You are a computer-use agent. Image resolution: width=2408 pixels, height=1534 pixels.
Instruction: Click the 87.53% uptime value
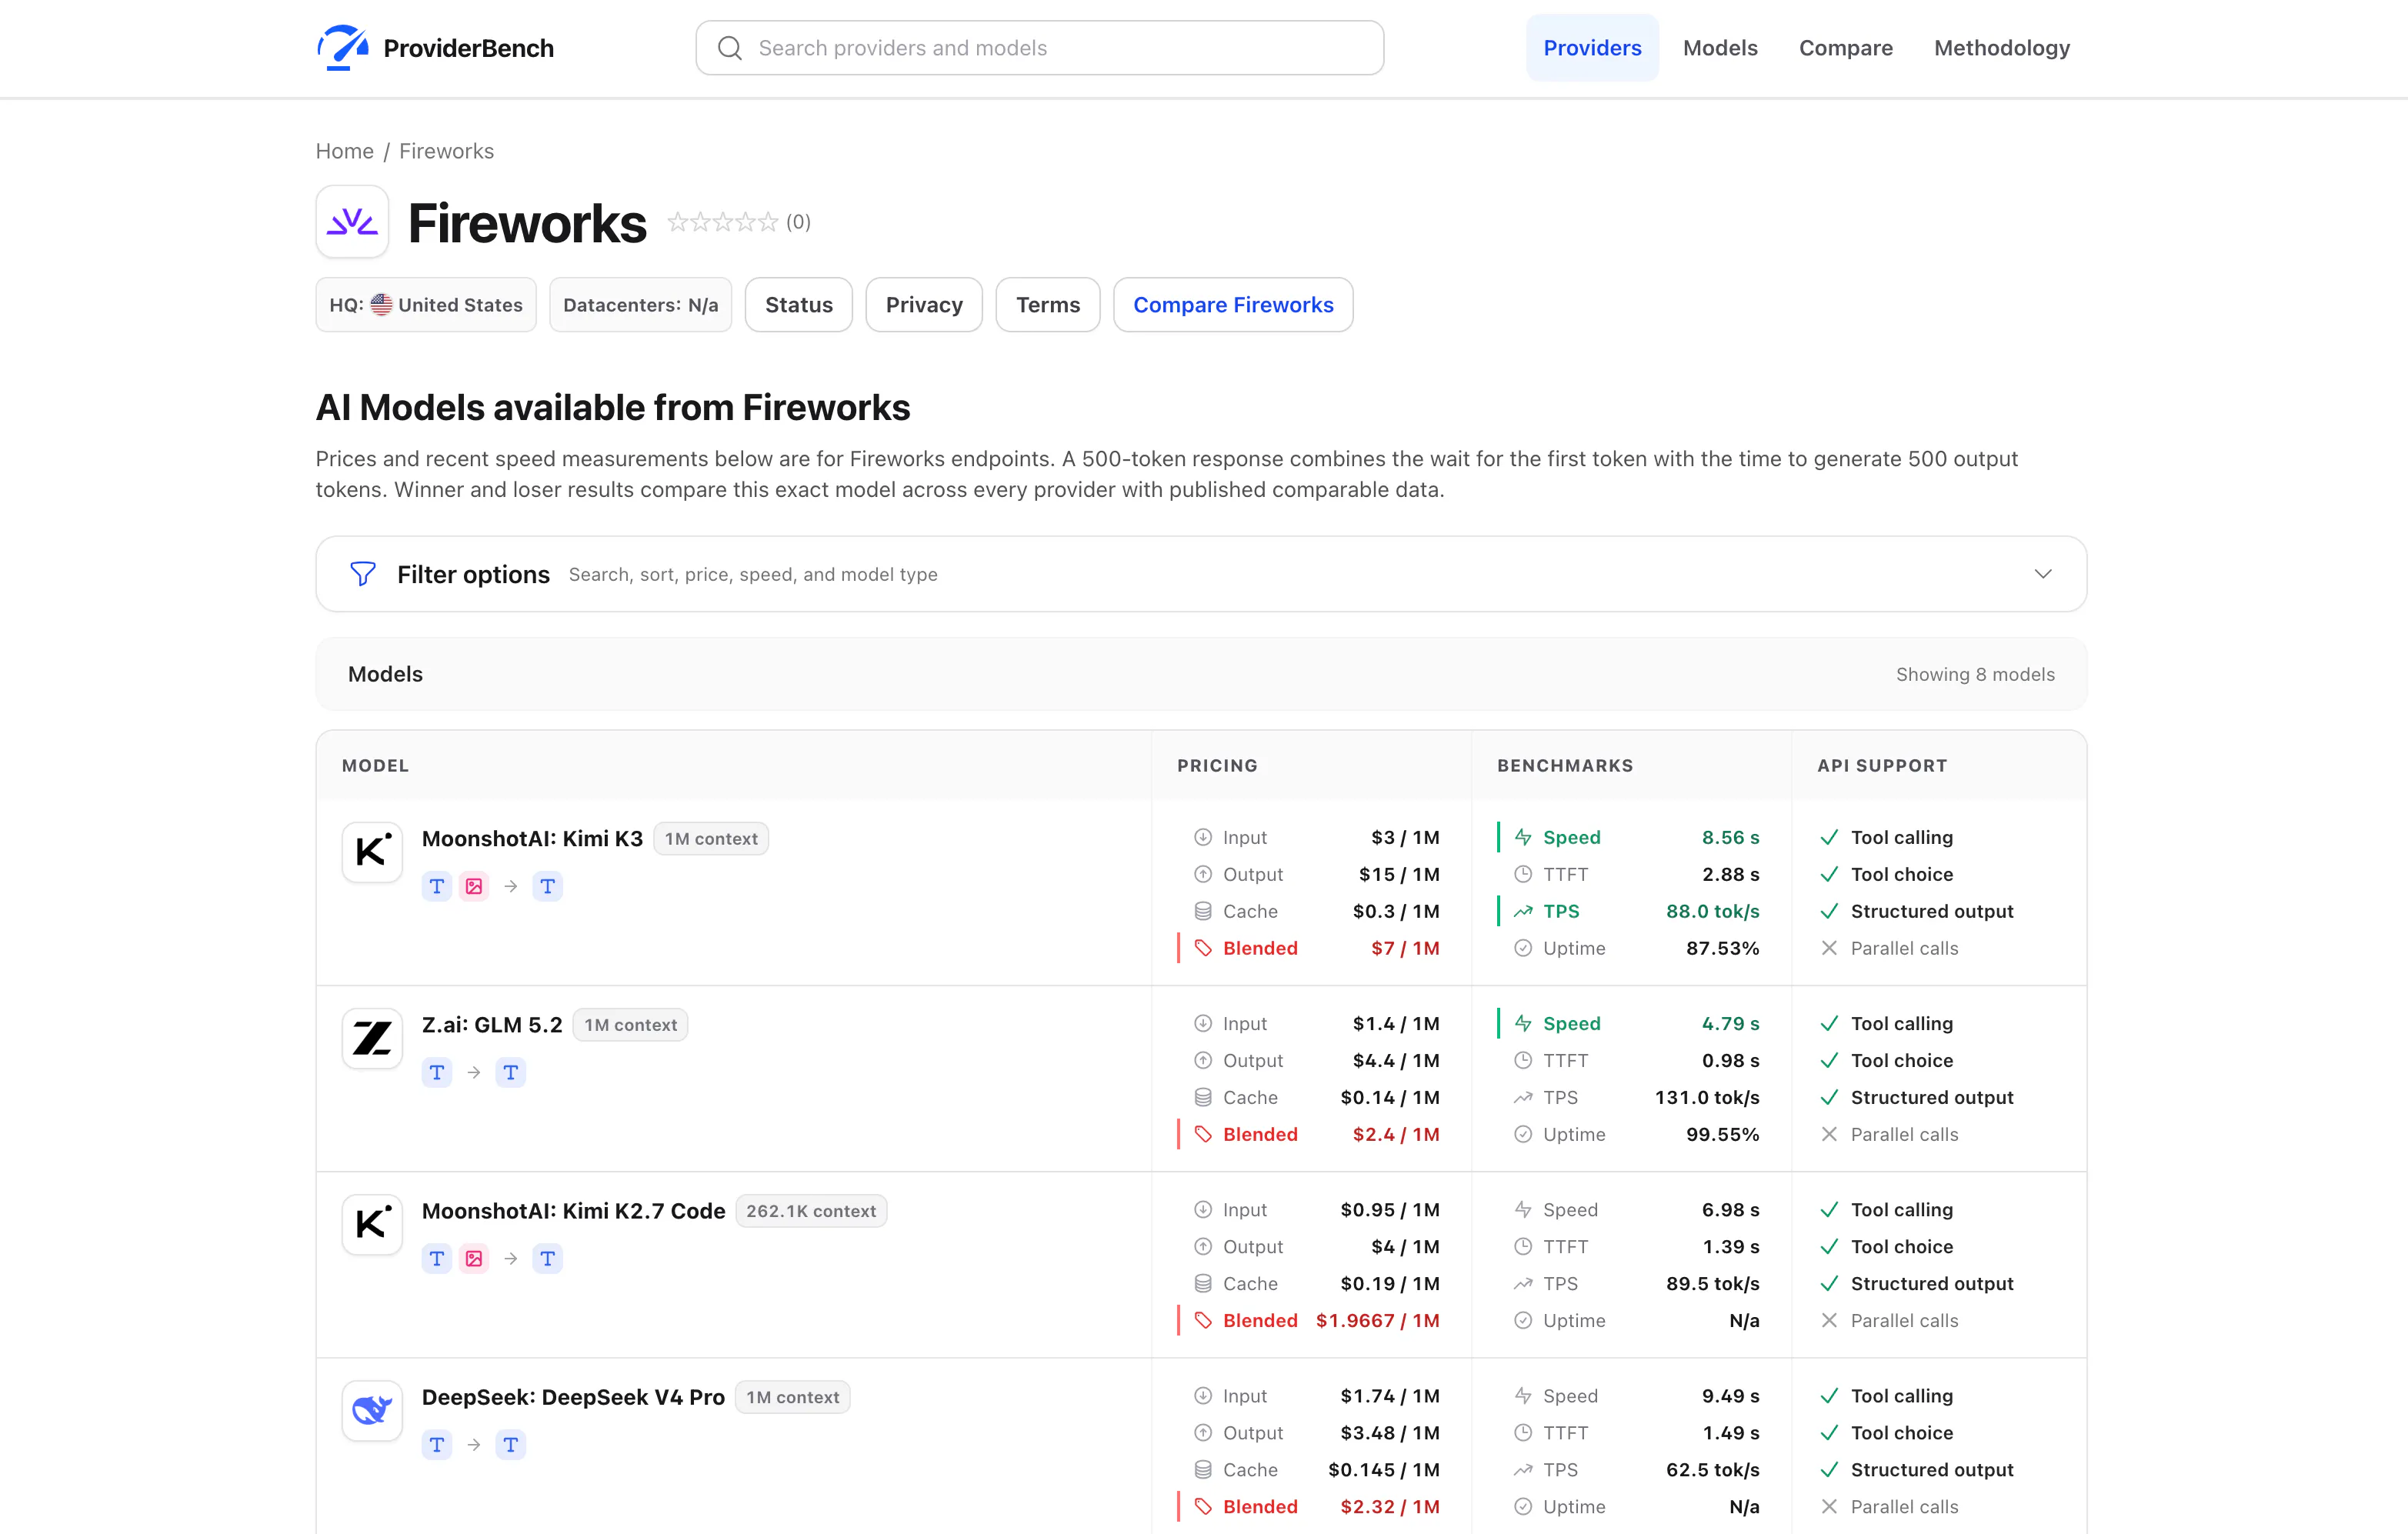pos(1722,948)
